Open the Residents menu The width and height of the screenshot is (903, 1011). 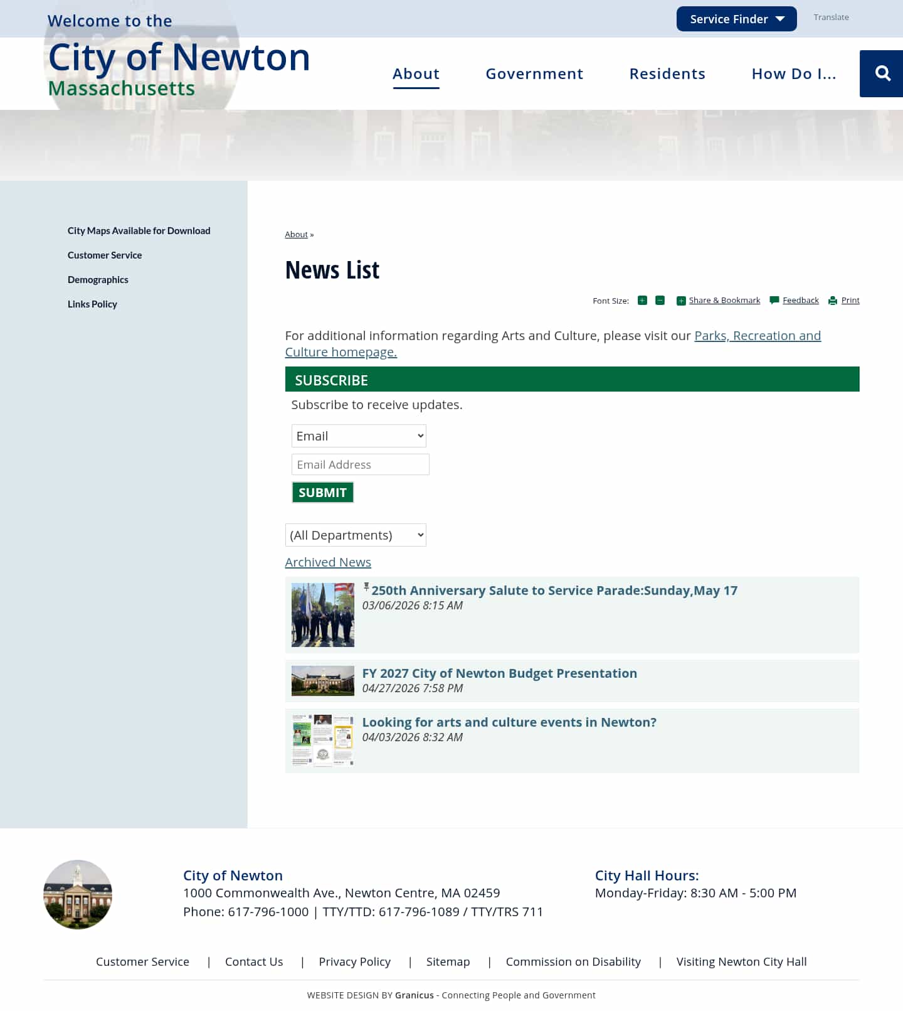667,73
